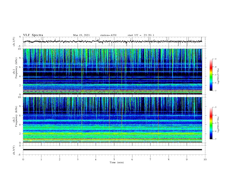This screenshot has width=231, height=179.
Task: Click the ch.2 spectrogram color scale bar
Action: [211, 123]
